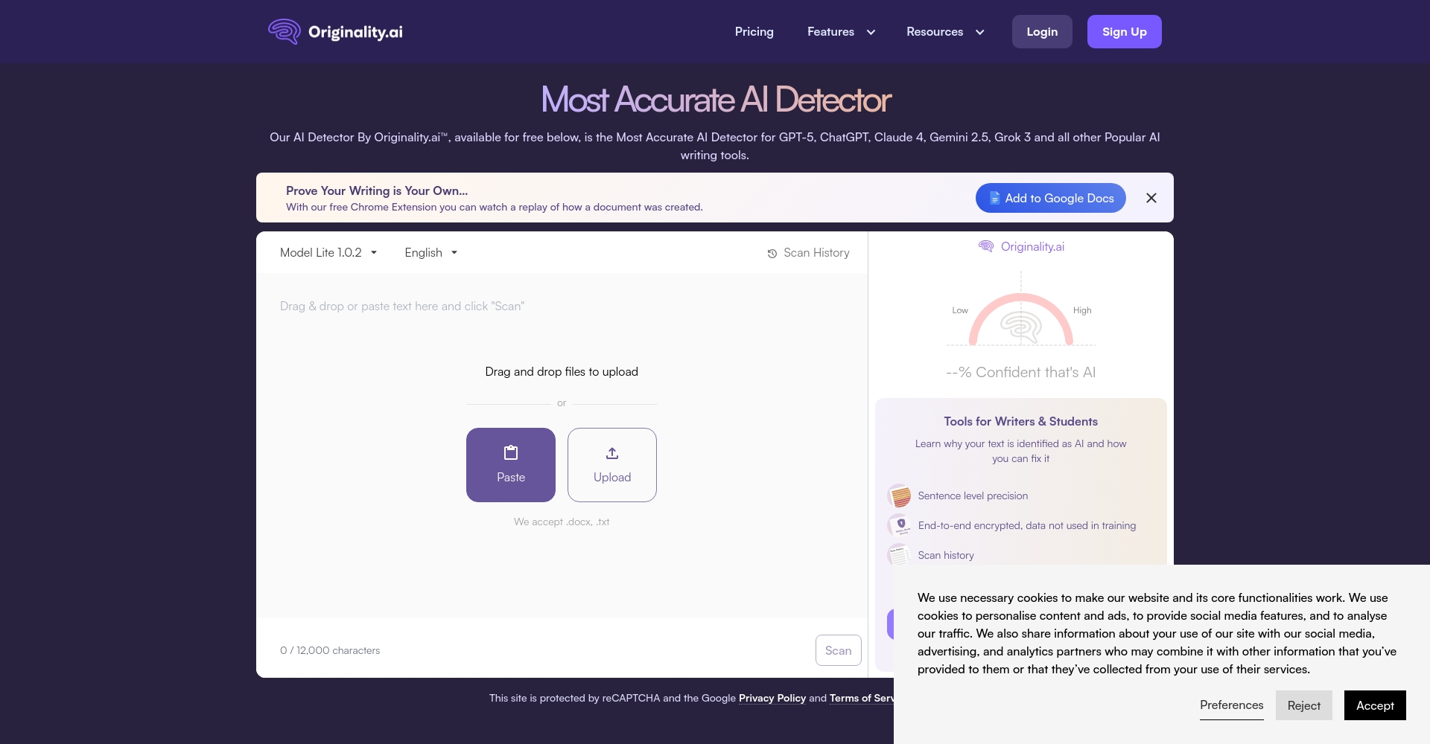The image size is (1430, 744).
Task: Open the English language dropdown
Action: tap(430, 253)
